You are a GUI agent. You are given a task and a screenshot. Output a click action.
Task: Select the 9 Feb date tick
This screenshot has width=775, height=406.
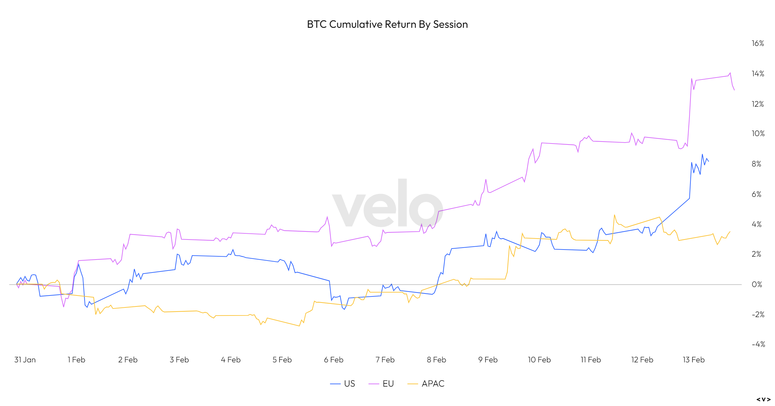[488, 360]
